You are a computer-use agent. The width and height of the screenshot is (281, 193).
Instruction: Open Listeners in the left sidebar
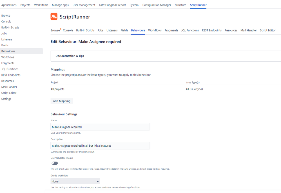7,39
